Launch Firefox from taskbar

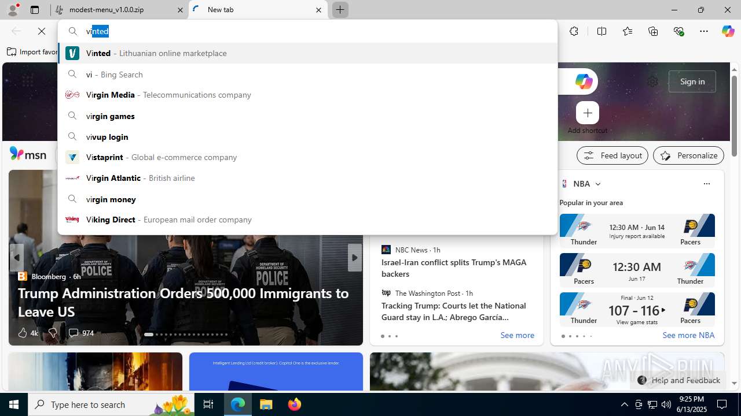[x=295, y=404]
